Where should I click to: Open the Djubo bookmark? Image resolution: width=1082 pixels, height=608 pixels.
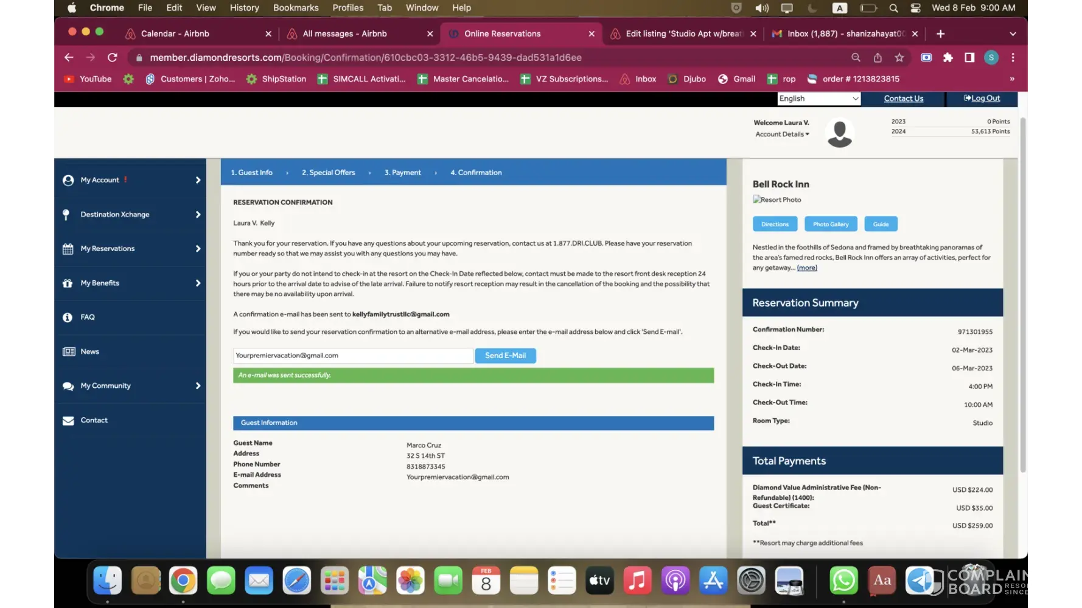687,79
